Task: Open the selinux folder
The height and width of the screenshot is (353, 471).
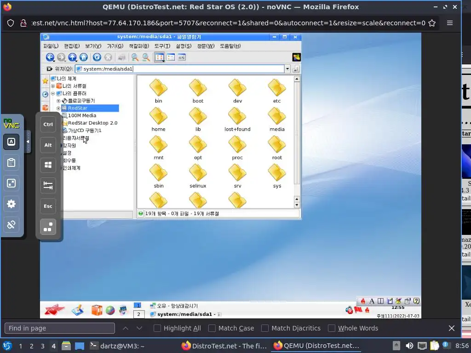Action: (198, 176)
